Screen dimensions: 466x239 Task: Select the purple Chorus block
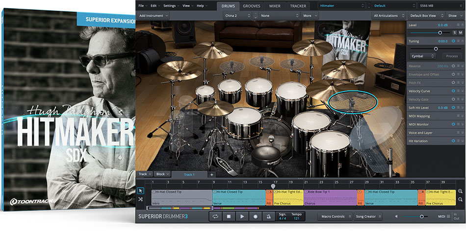pyautogui.click(x=330, y=198)
